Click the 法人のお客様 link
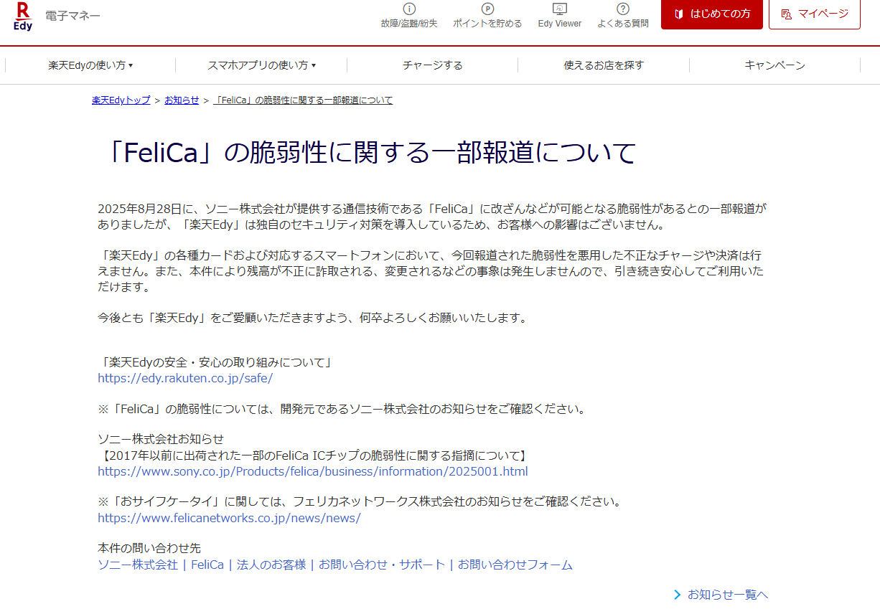880x609 pixels. (x=271, y=565)
